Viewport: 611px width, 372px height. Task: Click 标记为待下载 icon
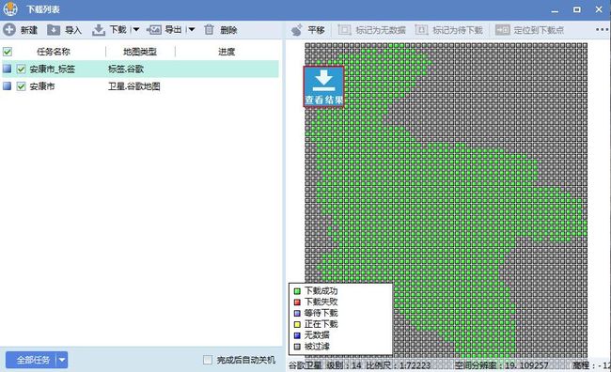coord(421,30)
